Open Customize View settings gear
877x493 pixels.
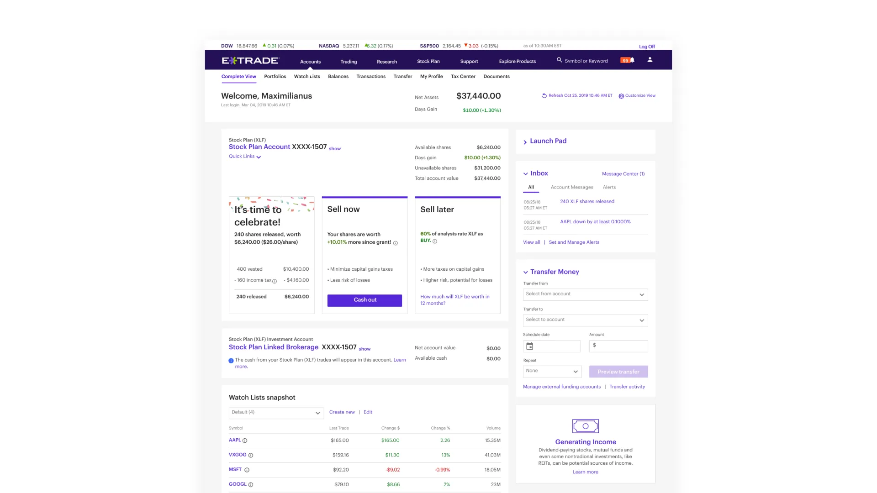621,95
